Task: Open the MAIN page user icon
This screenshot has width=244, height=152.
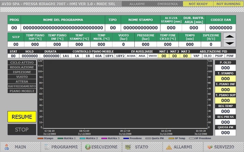Action: pyautogui.click(x=7, y=147)
